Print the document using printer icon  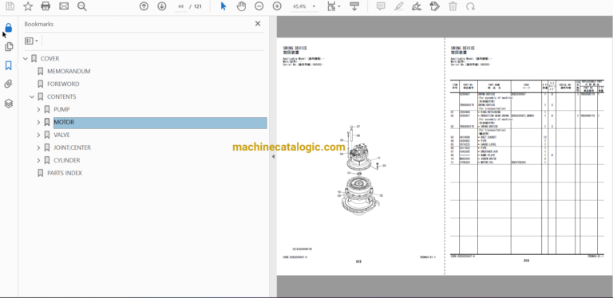pyautogui.click(x=45, y=6)
